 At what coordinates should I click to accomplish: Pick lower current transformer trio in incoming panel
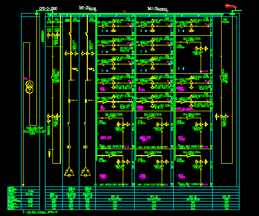tap(53, 116)
